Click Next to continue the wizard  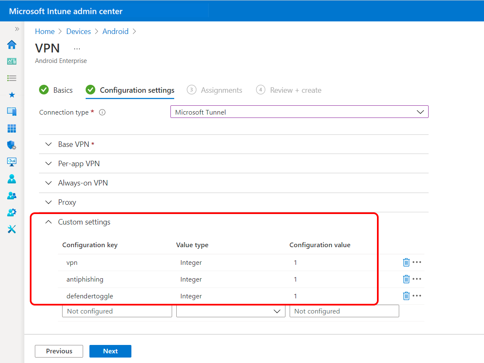pos(110,351)
